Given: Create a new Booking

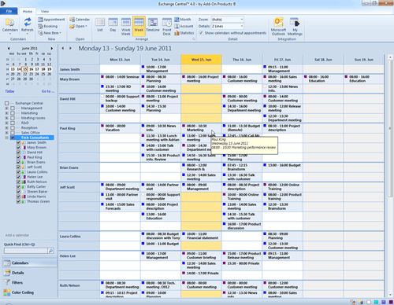Looking at the screenshot, I should click(47, 26).
